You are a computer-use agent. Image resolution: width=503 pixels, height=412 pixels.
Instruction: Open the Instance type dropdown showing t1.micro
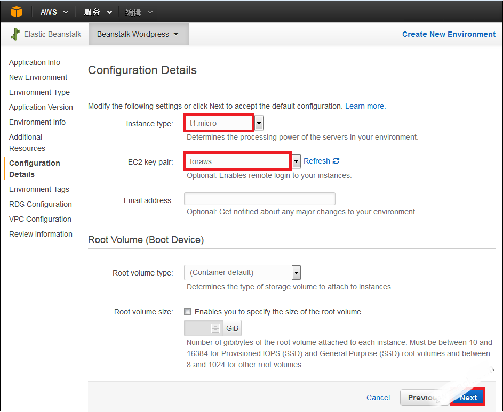[x=223, y=123]
